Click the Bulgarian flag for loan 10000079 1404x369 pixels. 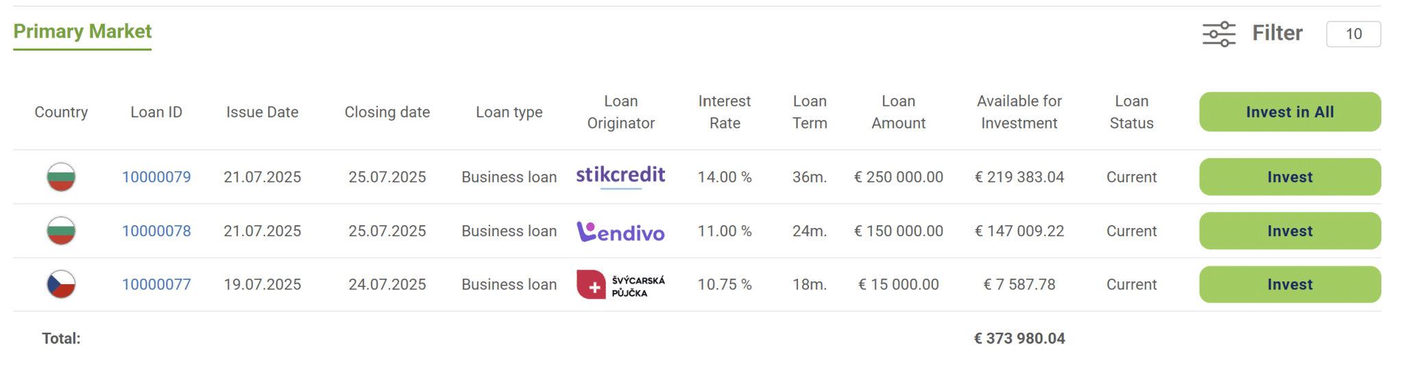(x=61, y=177)
